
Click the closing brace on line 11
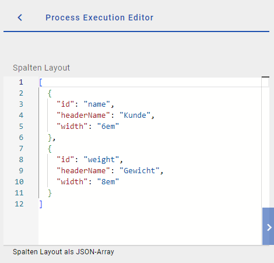(x=50, y=193)
